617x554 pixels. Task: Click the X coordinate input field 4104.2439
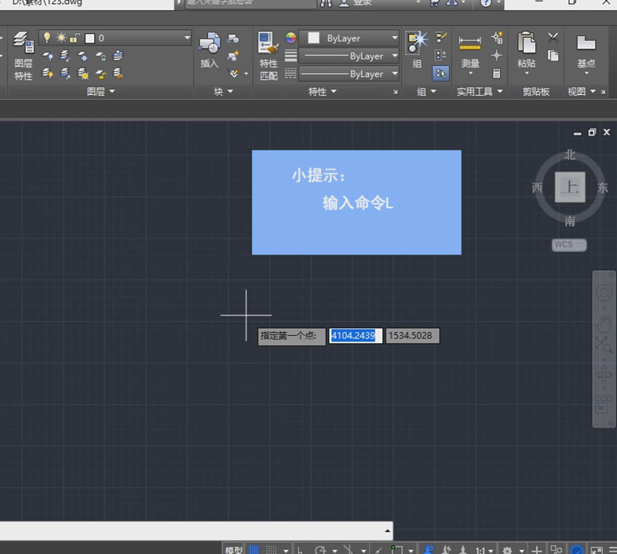coord(356,336)
